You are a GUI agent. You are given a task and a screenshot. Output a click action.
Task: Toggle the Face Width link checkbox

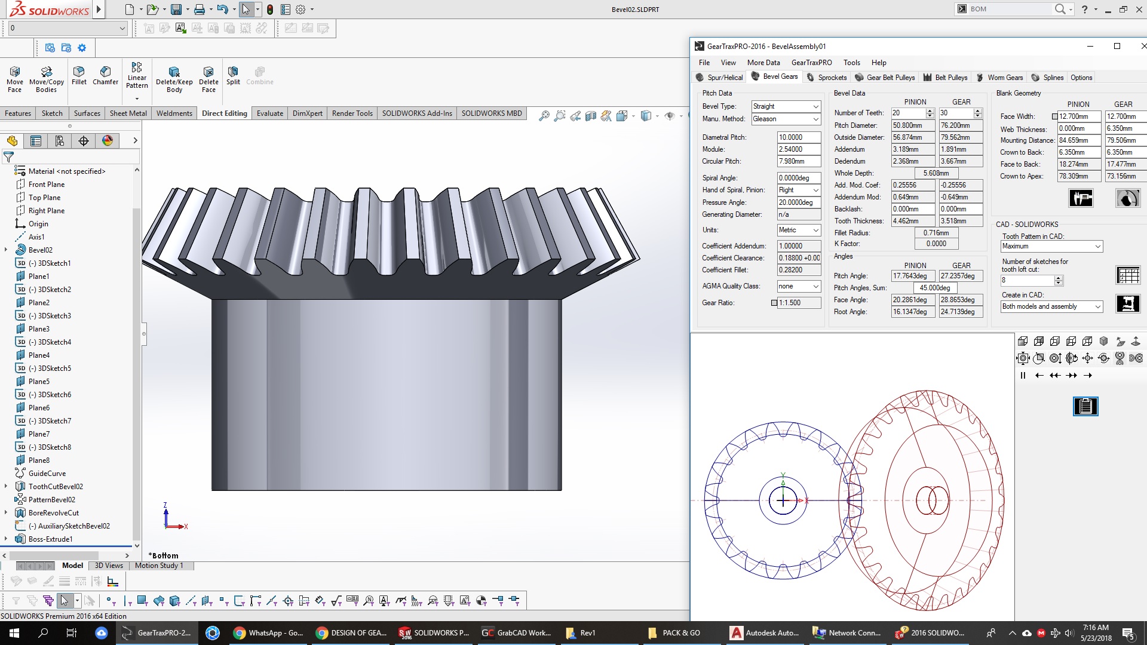point(1054,116)
